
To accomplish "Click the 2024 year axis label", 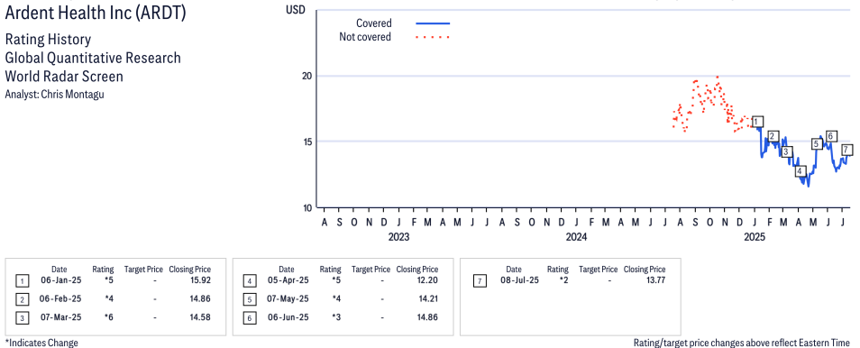I will point(576,237).
